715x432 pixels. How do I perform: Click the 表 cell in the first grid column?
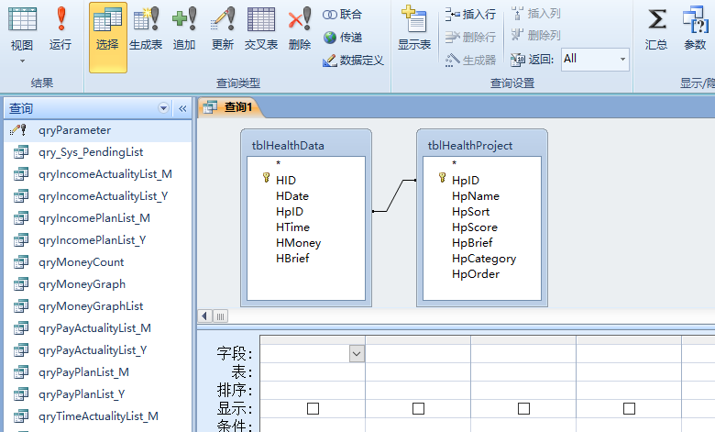(x=313, y=371)
